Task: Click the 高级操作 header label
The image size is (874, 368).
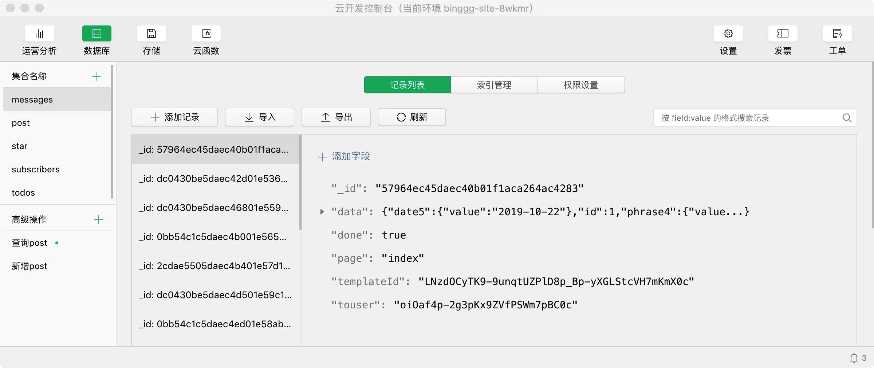Action: pyautogui.click(x=29, y=220)
